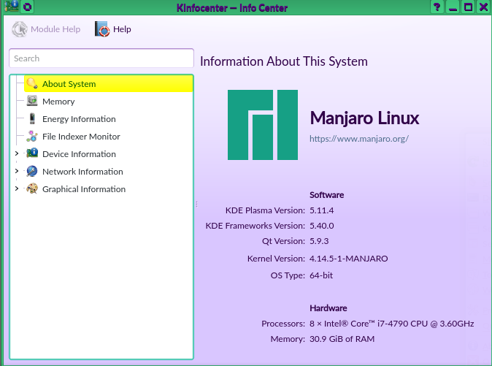Click the Module Help toolbar button

(x=47, y=29)
